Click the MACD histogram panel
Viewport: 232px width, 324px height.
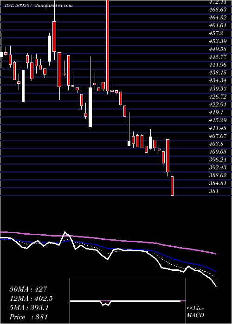coord(128,301)
